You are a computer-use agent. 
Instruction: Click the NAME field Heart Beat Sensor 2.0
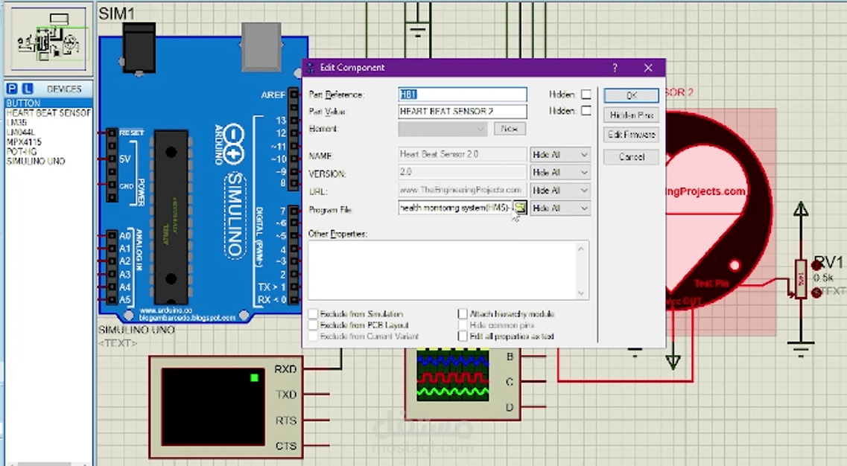click(x=463, y=154)
